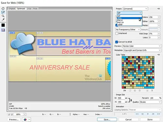This screenshot has width=163, height=122.
Task: Open the browser selection dropdown arrow
Action: point(29,119)
